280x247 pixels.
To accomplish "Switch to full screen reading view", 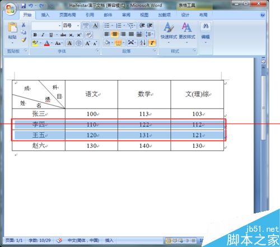I will (175, 240).
